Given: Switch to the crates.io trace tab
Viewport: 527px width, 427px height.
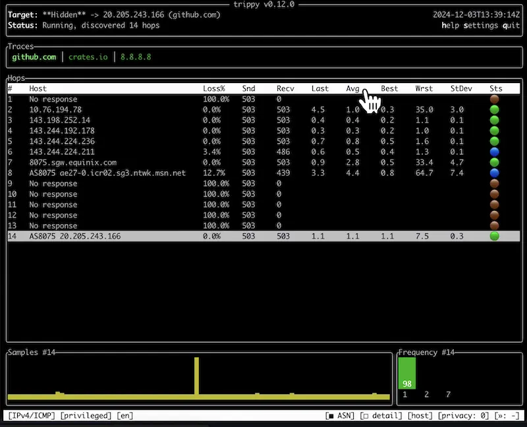Looking at the screenshot, I should (x=88, y=57).
